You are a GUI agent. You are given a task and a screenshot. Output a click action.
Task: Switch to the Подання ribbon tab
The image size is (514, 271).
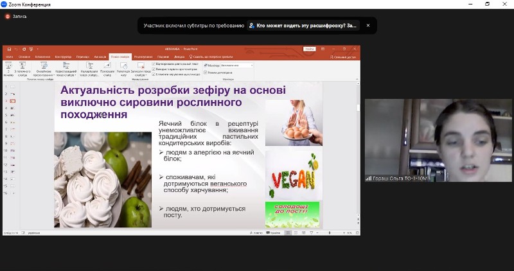click(x=163, y=57)
